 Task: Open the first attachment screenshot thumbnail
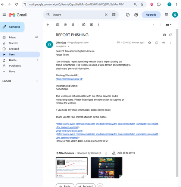72,168
